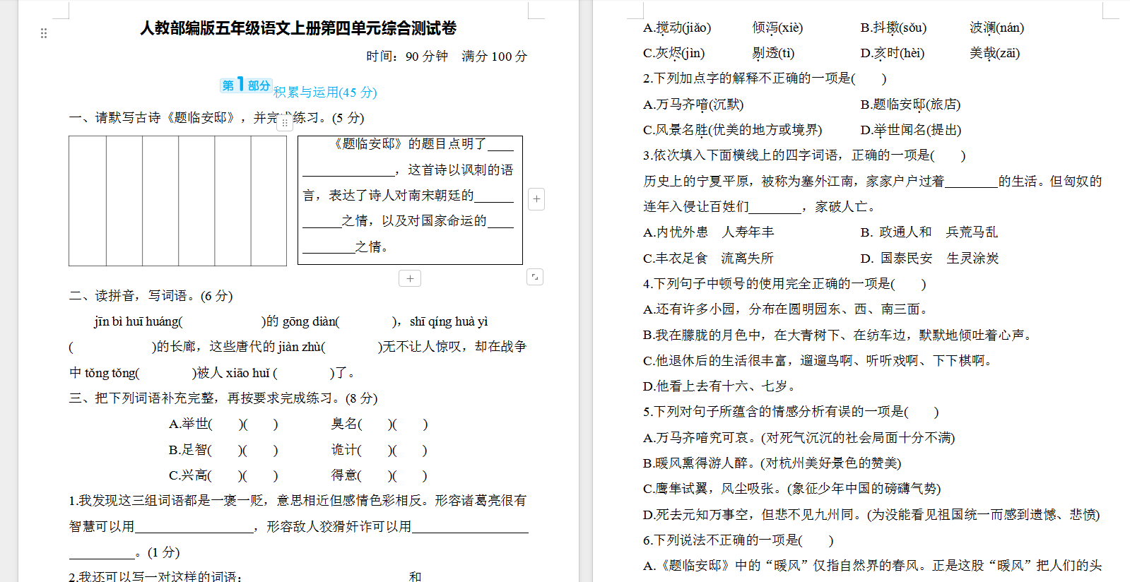Click the title 人教部编版五年级语文上册第四单元综合测试卷
This screenshot has width=1130, height=582.
pyautogui.click(x=298, y=28)
